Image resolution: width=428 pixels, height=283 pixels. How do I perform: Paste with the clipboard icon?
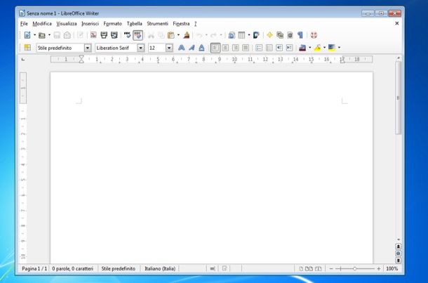pyautogui.click(x=171, y=35)
